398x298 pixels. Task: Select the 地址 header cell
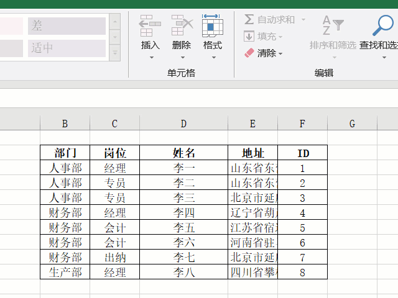click(253, 153)
